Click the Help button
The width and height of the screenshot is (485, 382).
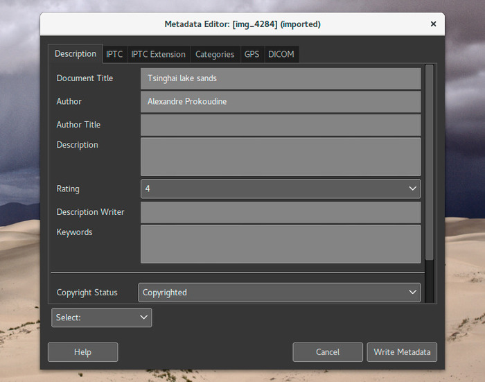click(83, 352)
